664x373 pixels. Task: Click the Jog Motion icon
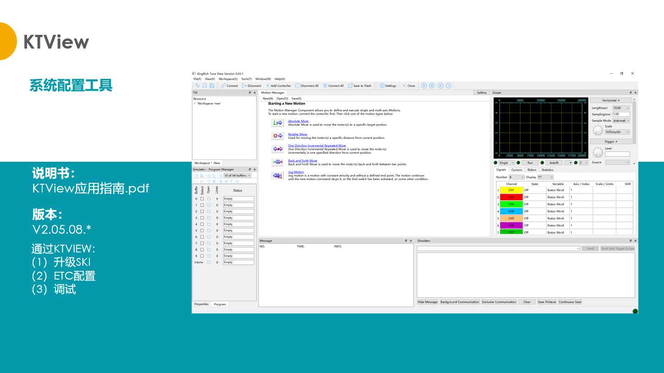pos(277,176)
